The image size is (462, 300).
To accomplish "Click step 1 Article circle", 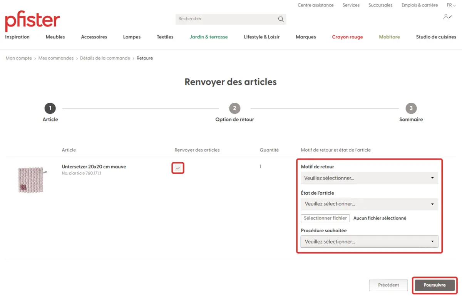I will [x=50, y=108].
